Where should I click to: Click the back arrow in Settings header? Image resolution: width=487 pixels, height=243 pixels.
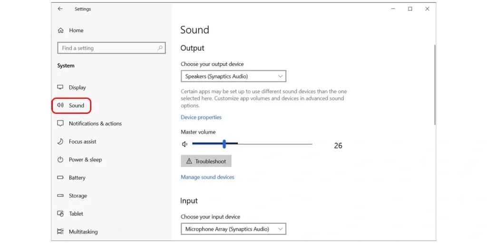pos(60,9)
